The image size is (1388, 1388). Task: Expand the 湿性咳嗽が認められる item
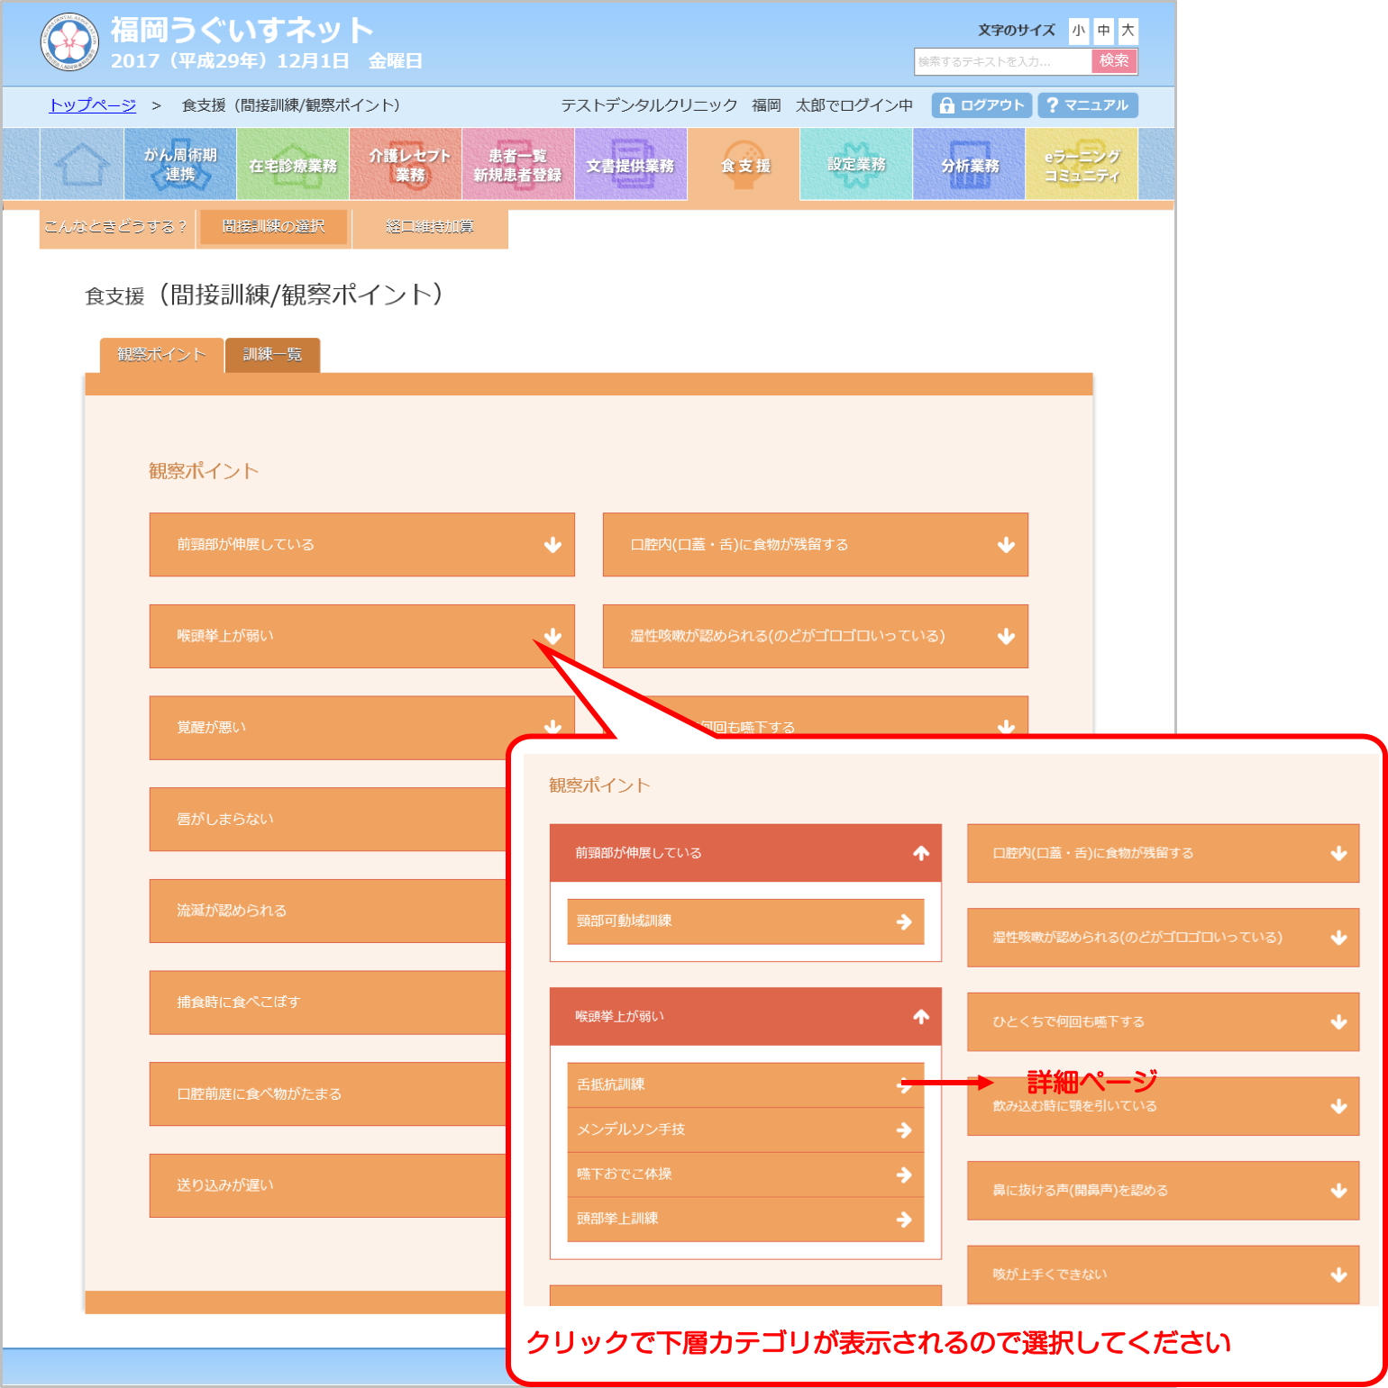coord(815,636)
